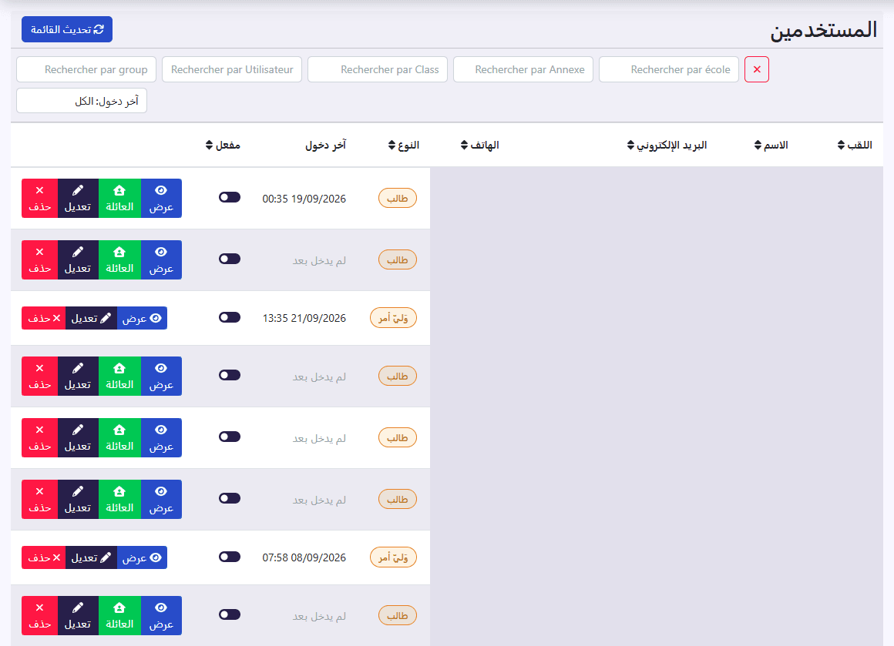This screenshot has width=894, height=646.
Task: Open the Rechercher par Class filter
Action: pos(378,69)
